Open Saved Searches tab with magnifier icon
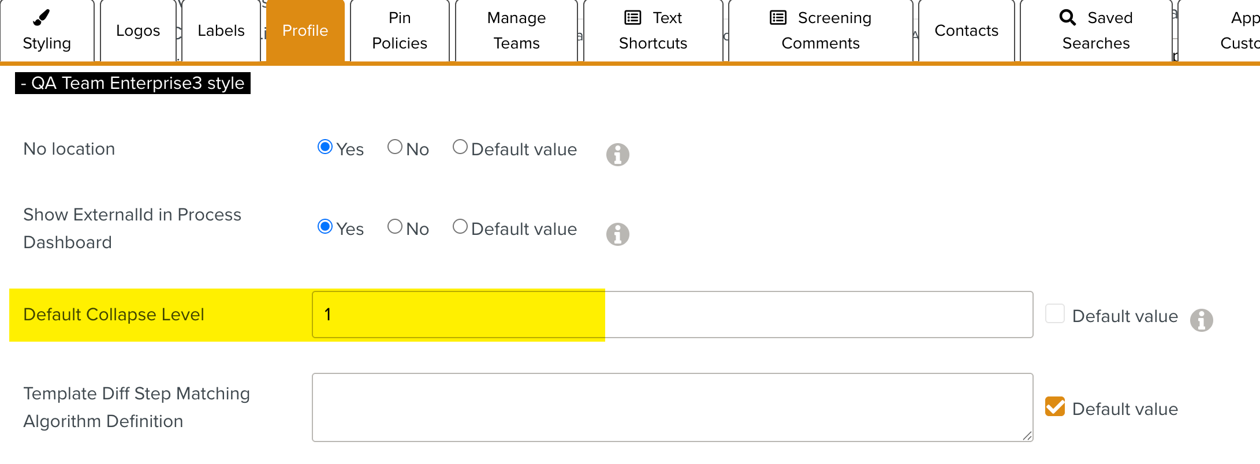Screen dimensions: 1260x464 1095,31
